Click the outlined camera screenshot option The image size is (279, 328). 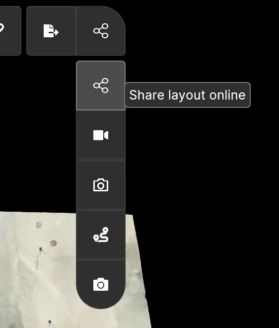tap(101, 185)
